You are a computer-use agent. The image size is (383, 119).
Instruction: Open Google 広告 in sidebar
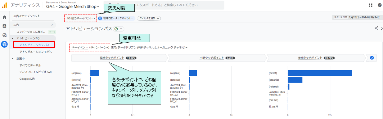(27, 79)
